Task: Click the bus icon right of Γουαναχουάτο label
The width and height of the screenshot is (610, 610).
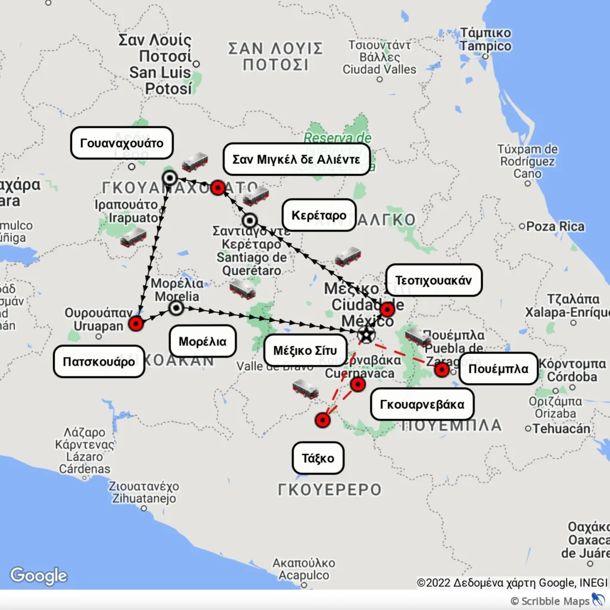Action: (195, 161)
